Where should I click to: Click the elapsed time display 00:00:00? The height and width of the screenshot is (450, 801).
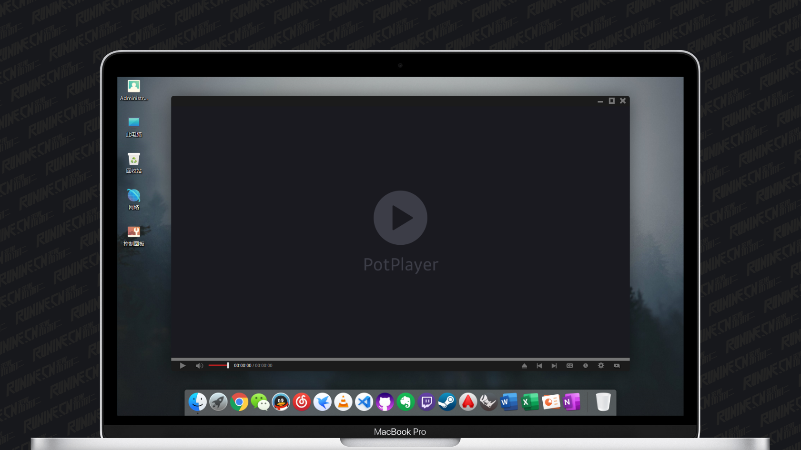[x=243, y=366]
